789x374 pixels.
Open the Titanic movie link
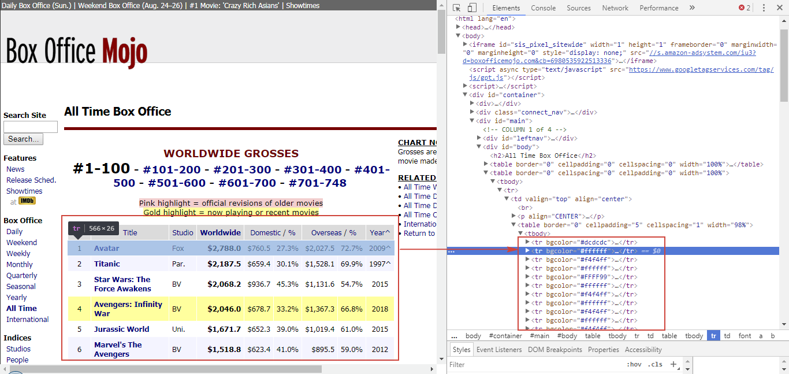pos(107,264)
